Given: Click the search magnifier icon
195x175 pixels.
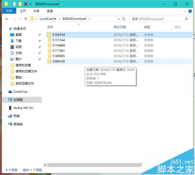Looking at the screenshot, I should tap(186, 19).
